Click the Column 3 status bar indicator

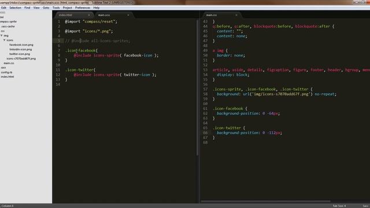pyautogui.click(x=8, y=206)
